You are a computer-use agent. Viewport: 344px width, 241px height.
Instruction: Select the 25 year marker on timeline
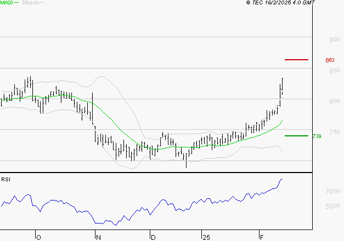click(x=206, y=237)
